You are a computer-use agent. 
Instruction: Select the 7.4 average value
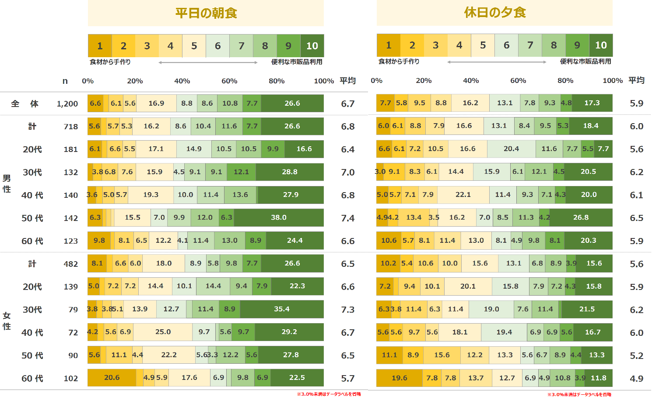(x=347, y=218)
